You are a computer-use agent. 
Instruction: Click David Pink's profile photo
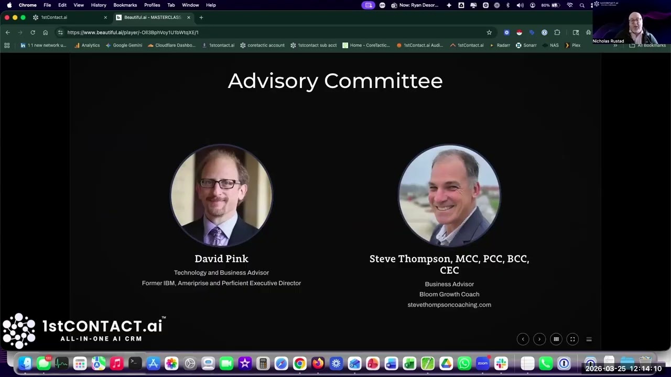point(221,195)
